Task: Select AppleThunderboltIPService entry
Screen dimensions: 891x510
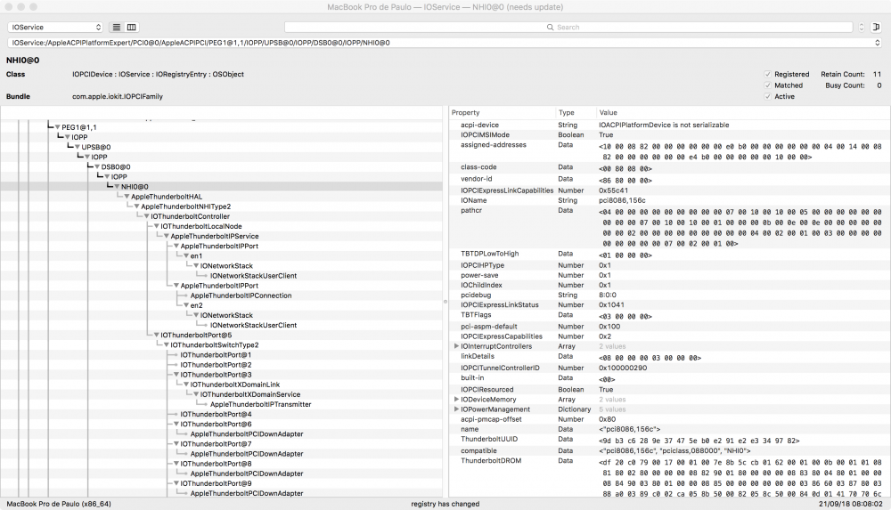Action: point(215,236)
